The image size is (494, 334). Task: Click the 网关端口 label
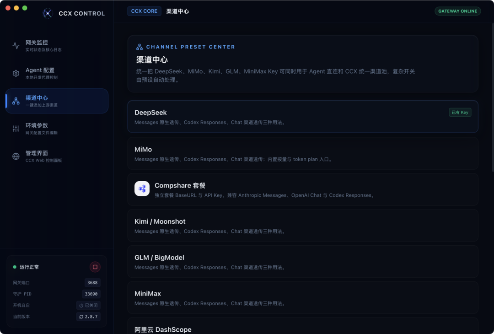coord(21,283)
